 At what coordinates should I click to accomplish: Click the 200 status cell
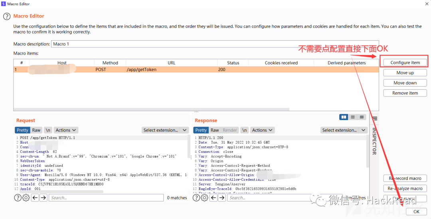(x=221, y=70)
